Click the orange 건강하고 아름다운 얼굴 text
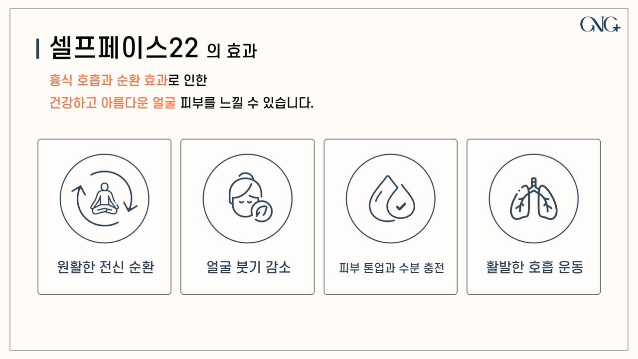 (x=113, y=103)
